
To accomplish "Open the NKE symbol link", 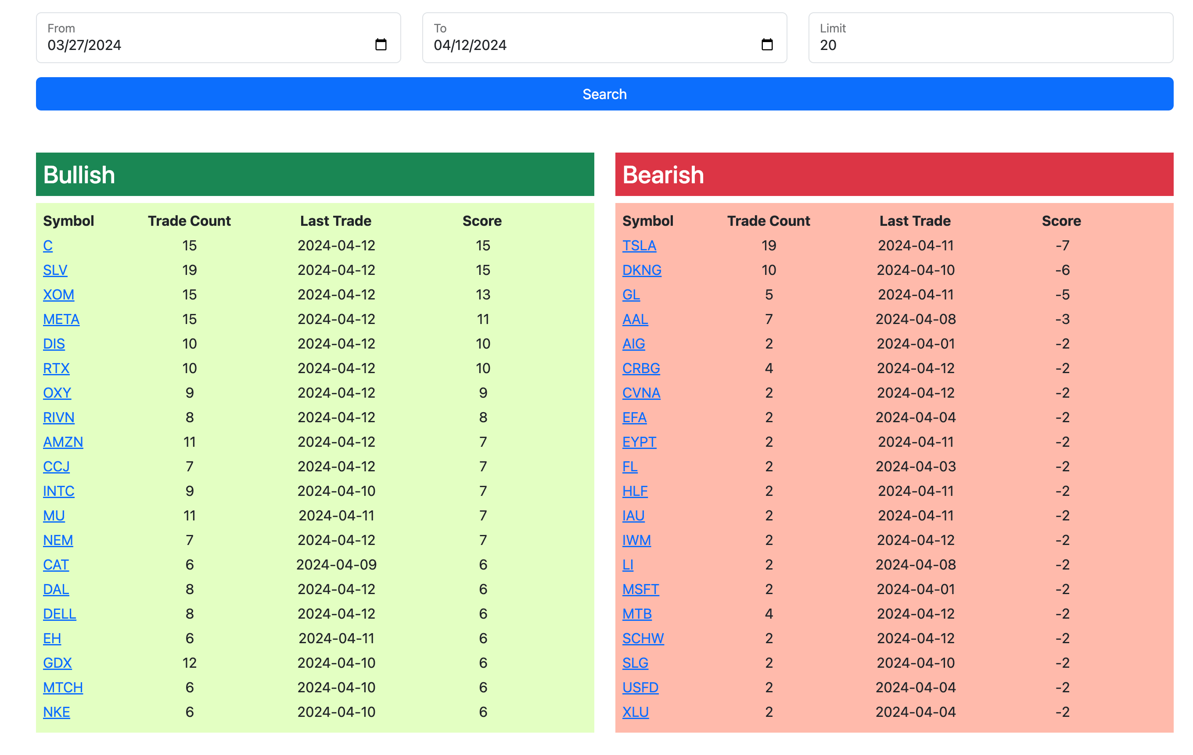I will (x=57, y=712).
